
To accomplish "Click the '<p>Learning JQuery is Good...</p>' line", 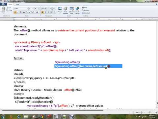I will [37, 42].
